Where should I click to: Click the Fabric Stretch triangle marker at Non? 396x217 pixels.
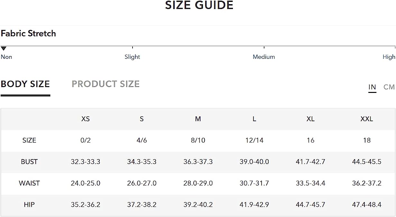[x=4, y=49]
